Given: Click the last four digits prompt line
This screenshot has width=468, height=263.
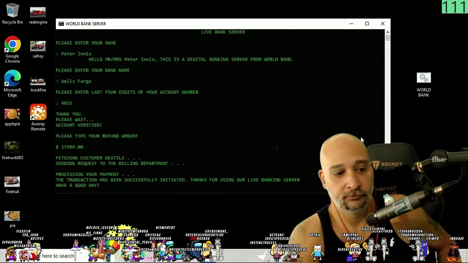Looking at the screenshot, I should (x=127, y=92).
